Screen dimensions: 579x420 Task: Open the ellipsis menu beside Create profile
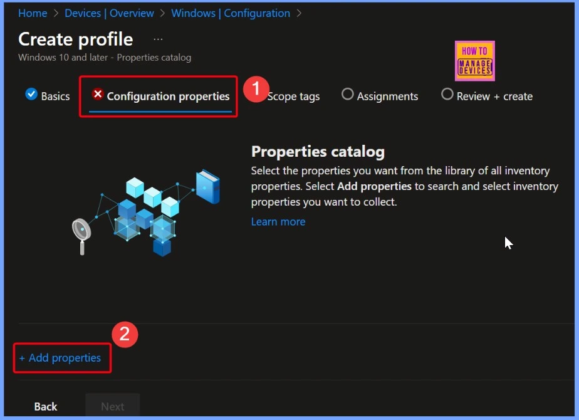(158, 39)
